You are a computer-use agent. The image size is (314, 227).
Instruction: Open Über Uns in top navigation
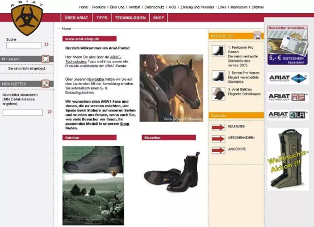pos(117,7)
